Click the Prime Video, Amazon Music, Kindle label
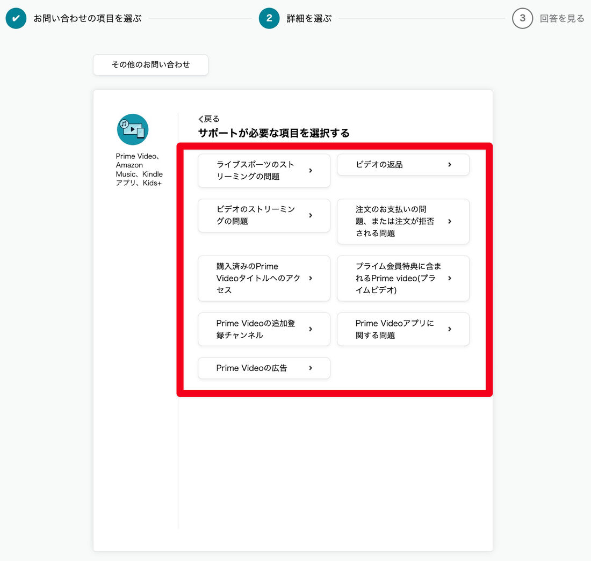591x561 pixels. pos(139,170)
